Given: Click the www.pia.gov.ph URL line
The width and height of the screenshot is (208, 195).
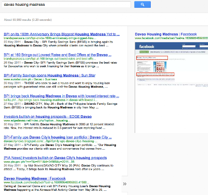Looking at the screenshot, I should 39,162.
